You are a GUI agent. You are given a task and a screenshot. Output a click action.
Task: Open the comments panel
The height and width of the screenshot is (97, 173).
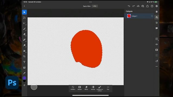point(157,28)
